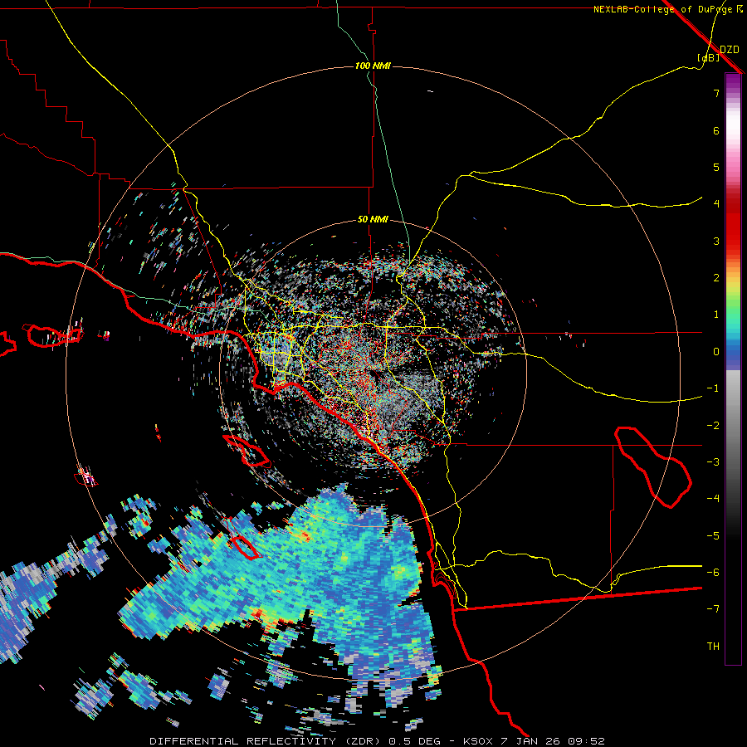This screenshot has width=747, height=747.
Task: Click the NEXLAB-College of DuPage credit text
Action: 667,9
